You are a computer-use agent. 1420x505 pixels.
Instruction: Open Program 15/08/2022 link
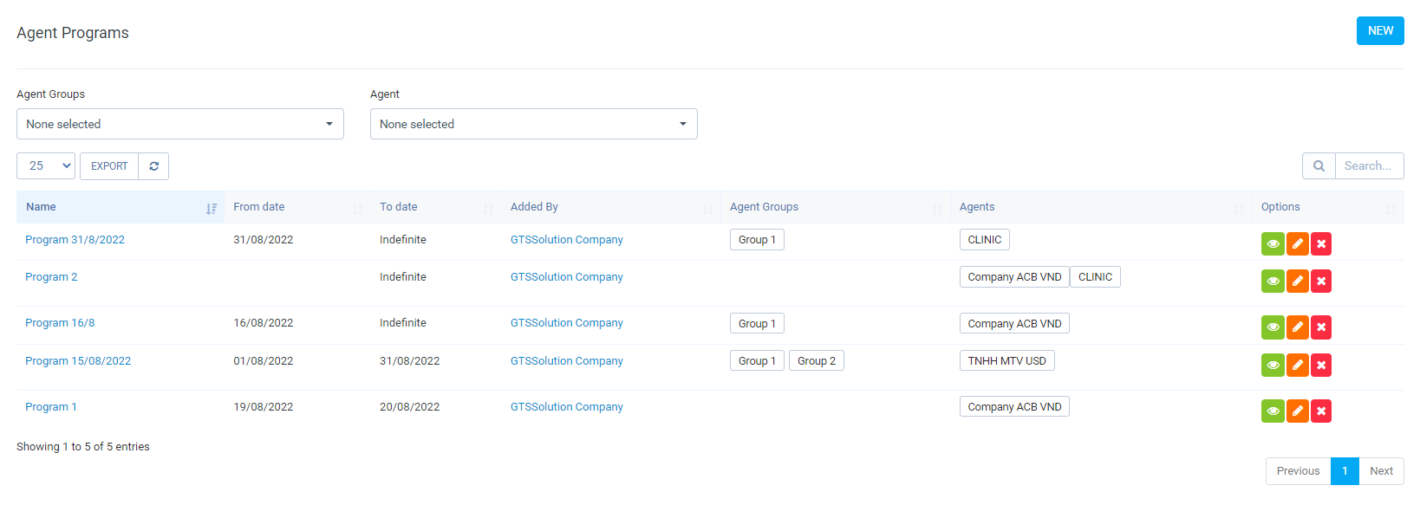click(x=78, y=361)
